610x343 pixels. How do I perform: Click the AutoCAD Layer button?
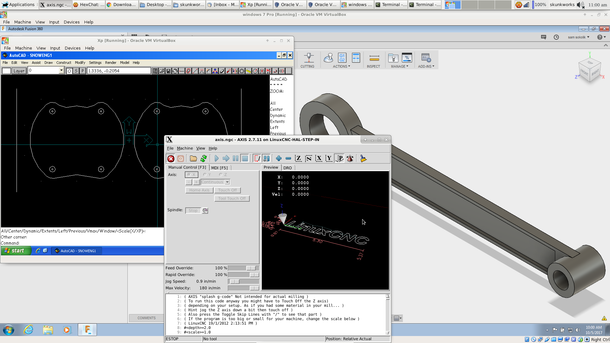click(x=19, y=71)
